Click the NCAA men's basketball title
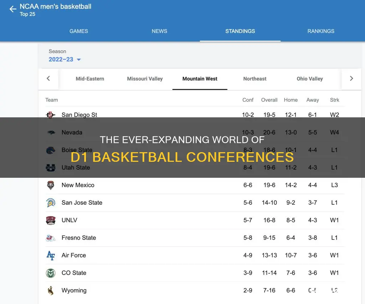365x304 pixels. click(x=55, y=6)
